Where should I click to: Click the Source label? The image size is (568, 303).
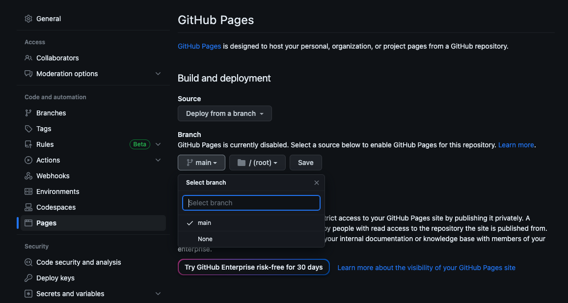click(189, 99)
